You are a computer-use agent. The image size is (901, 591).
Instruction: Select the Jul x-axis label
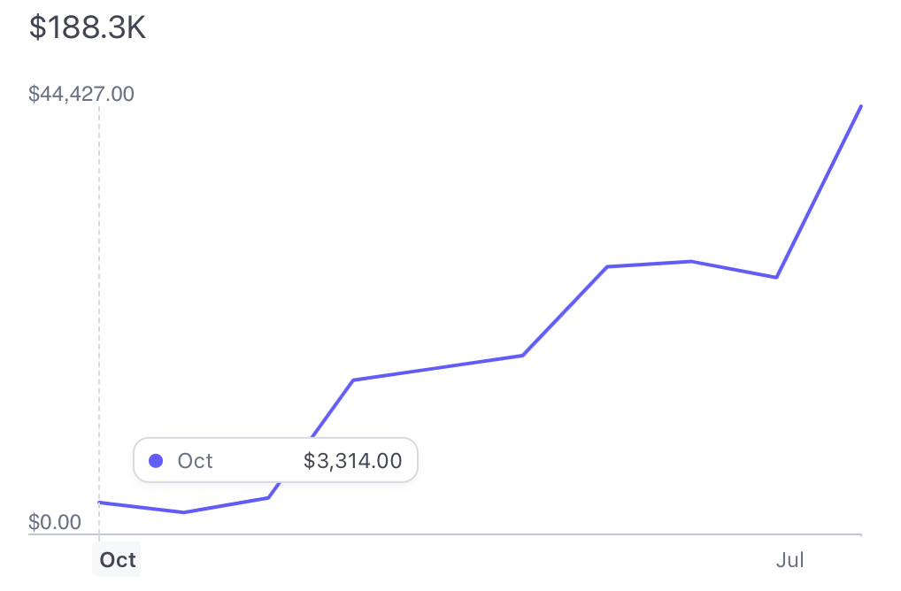pyautogui.click(x=789, y=560)
